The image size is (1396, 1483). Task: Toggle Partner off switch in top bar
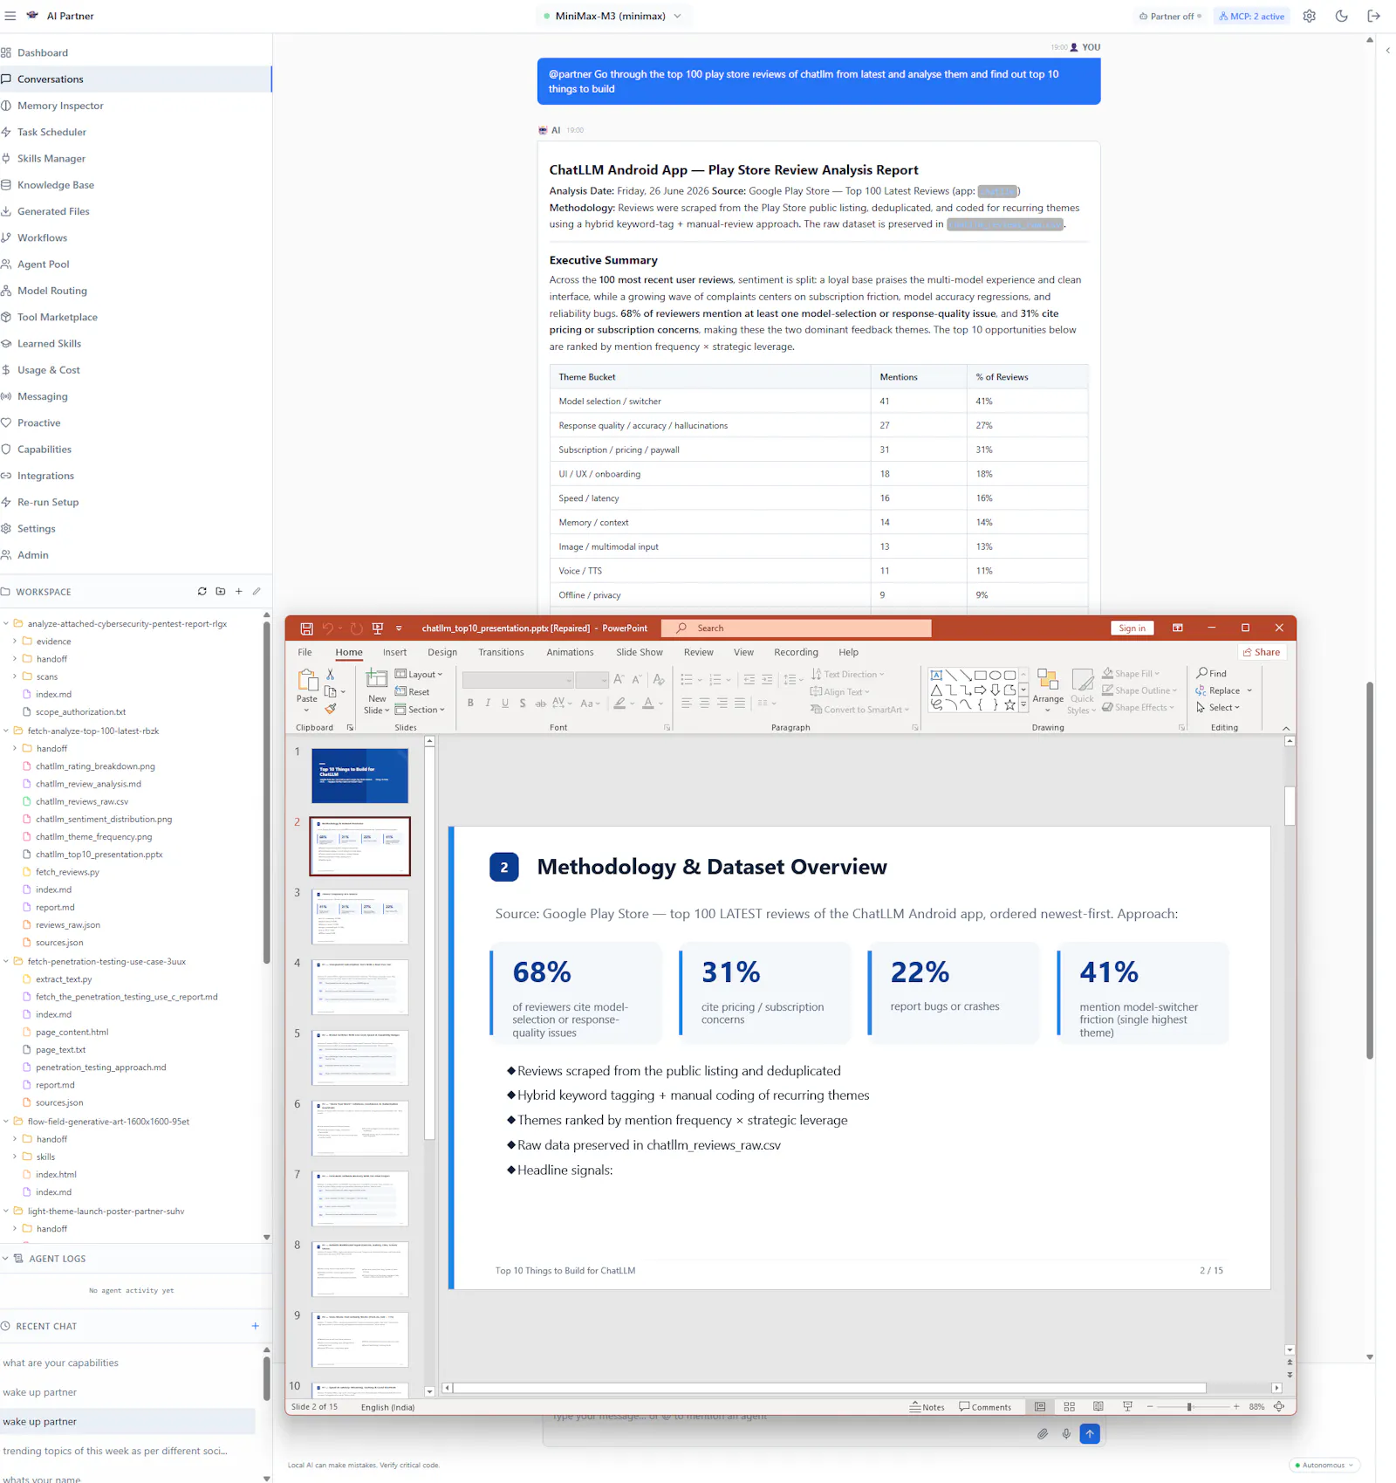coord(1171,16)
